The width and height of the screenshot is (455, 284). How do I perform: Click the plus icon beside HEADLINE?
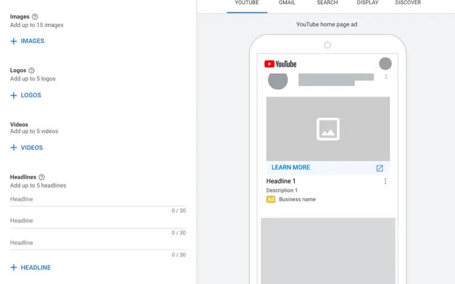pyautogui.click(x=14, y=268)
